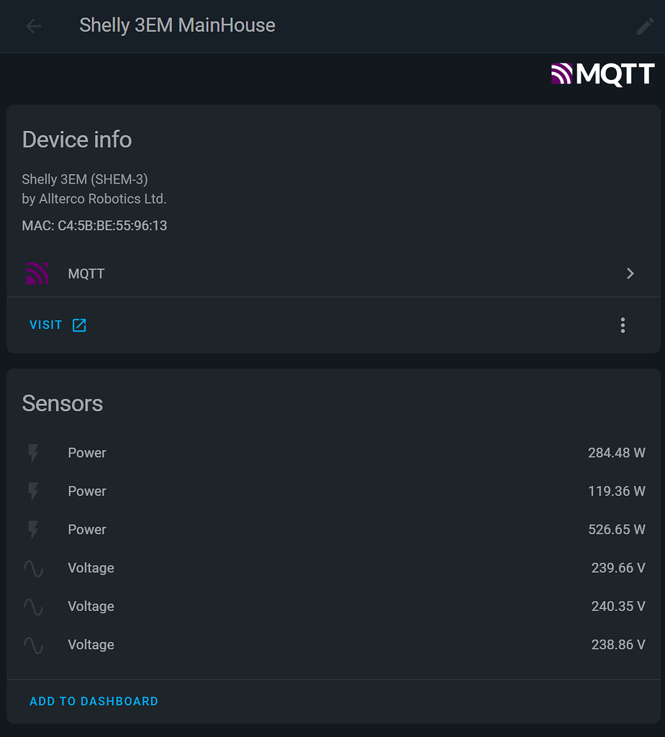Click the pencil edit icon
Viewport: 665px width, 737px height.
[x=645, y=26]
